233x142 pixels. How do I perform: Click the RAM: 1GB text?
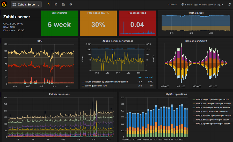(9, 27)
